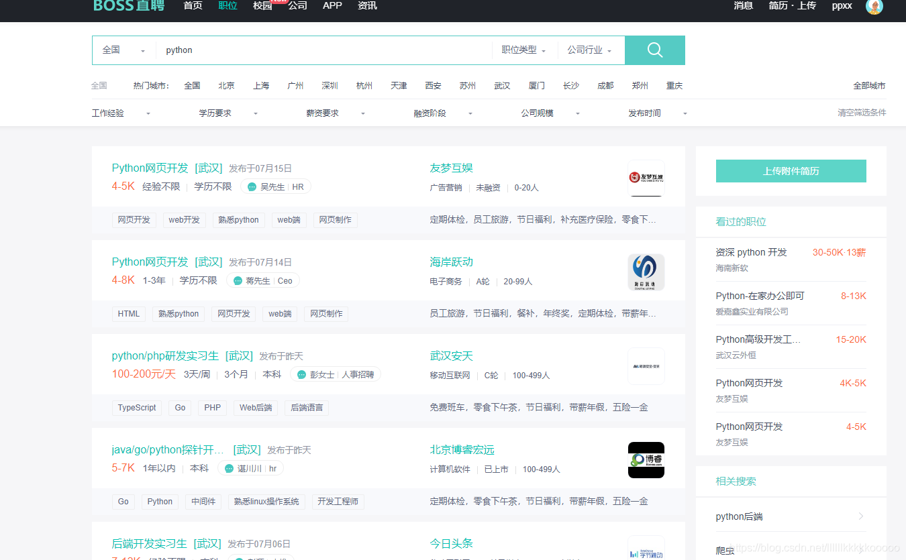Chat icon beside 彭女士 人事招聘
Viewport: 906px width, 560px height.
[302, 375]
